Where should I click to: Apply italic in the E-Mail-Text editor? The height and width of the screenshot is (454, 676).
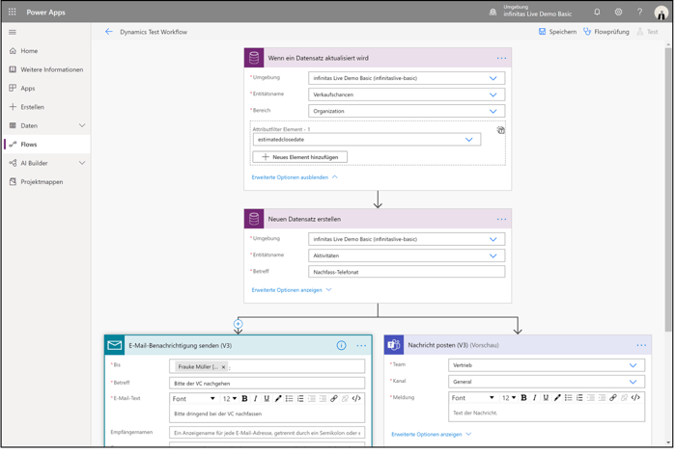tap(255, 399)
